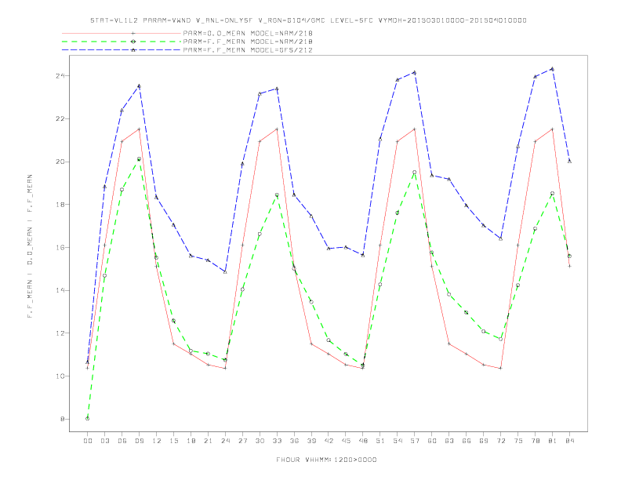Click y-axis tick label 16
This screenshot has height=480, width=621.
coord(60,248)
